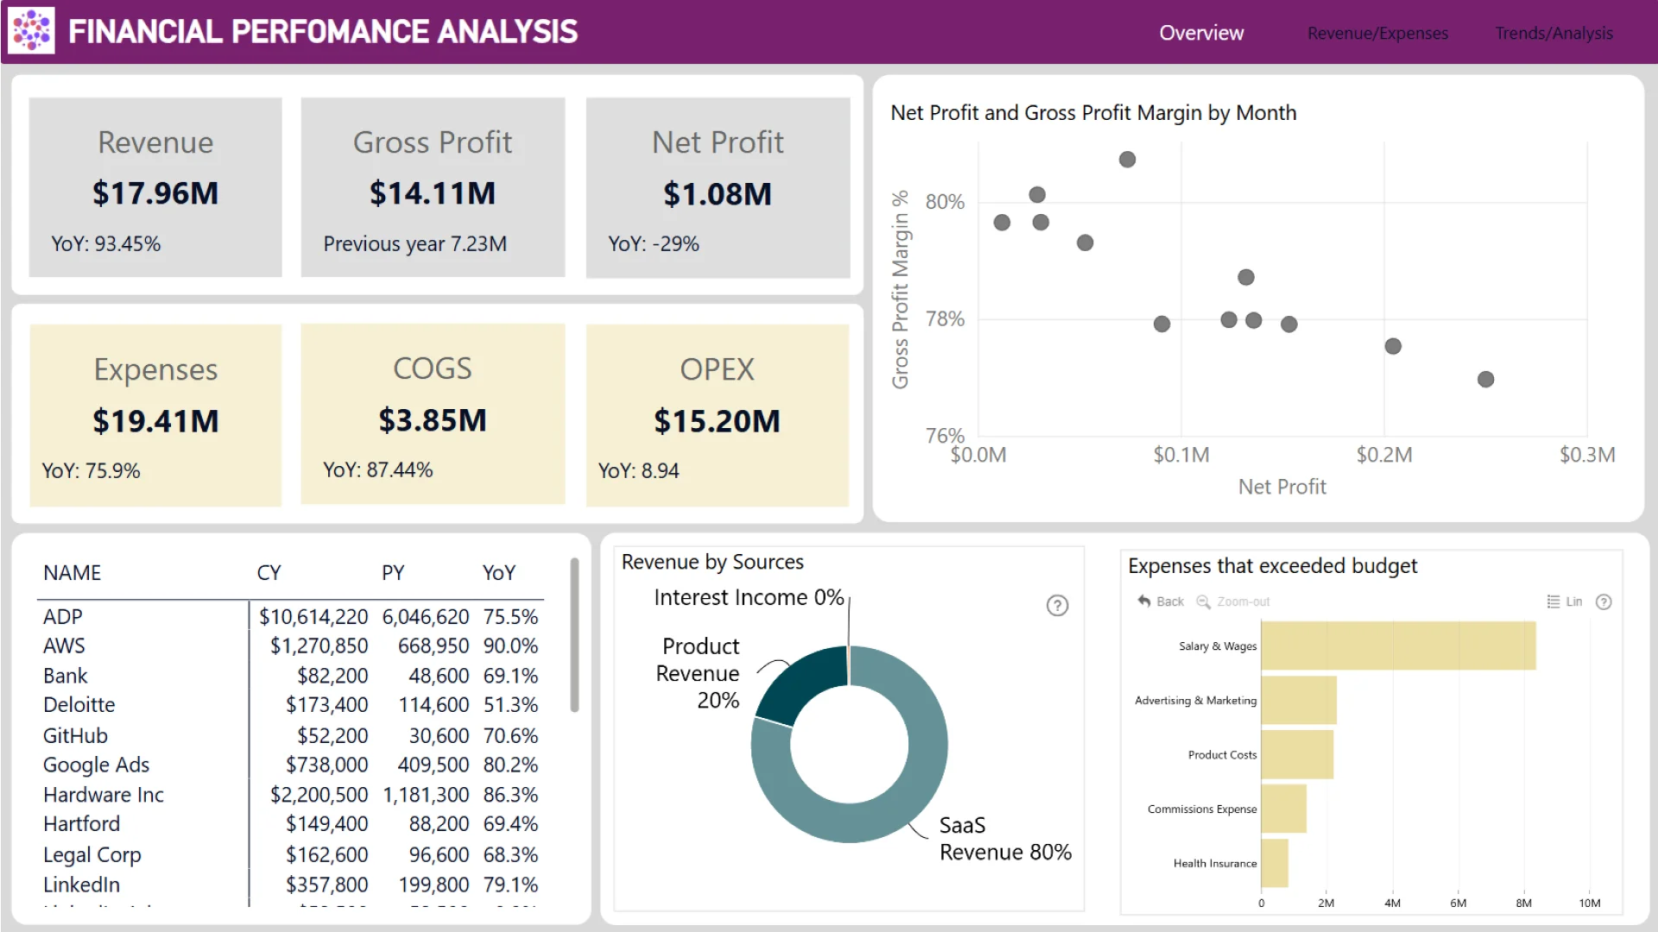Select the Net Profit KPI card

tap(718, 187)
